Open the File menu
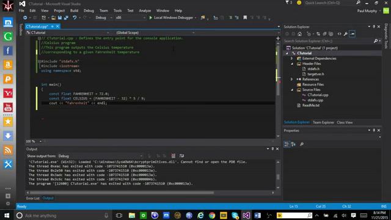 point(21,11)
